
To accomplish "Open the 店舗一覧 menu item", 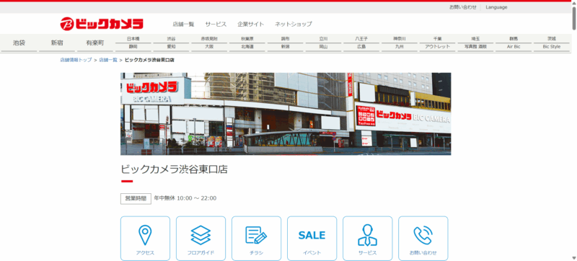I will (183, 25).
